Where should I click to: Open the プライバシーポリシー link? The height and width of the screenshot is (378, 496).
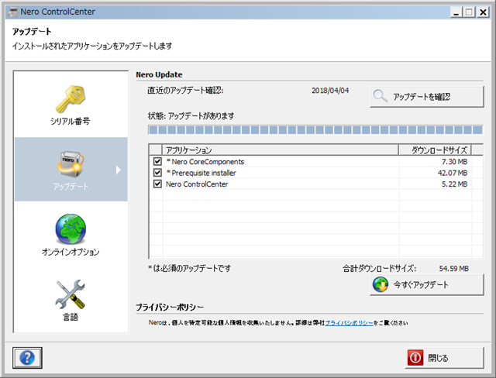click(x=349, y=323)
